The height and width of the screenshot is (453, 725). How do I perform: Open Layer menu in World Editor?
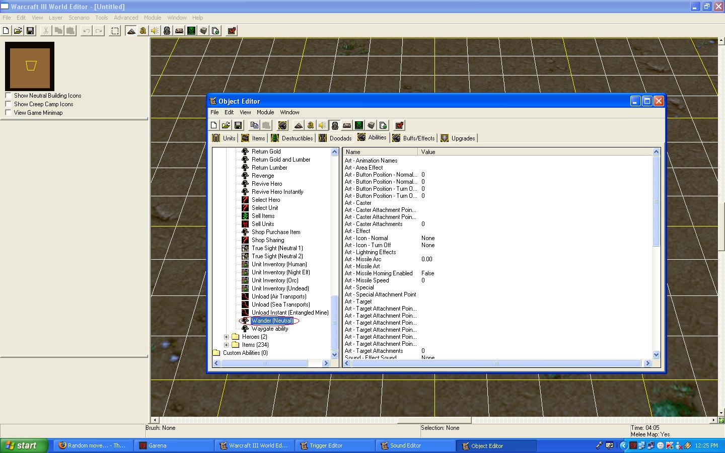coord(55,18)
